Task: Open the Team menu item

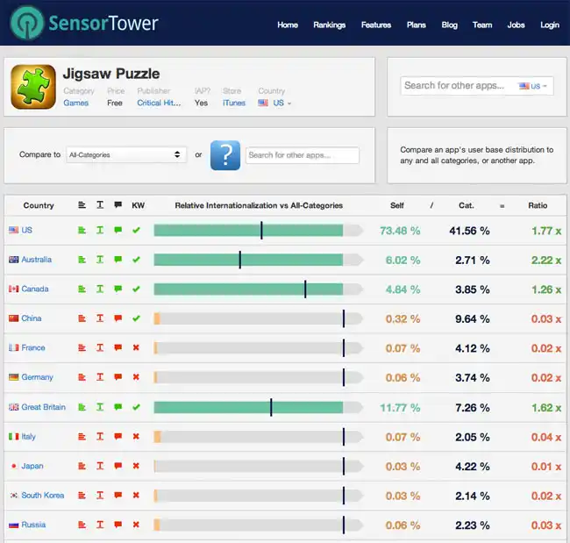Action: pos(482,25)
